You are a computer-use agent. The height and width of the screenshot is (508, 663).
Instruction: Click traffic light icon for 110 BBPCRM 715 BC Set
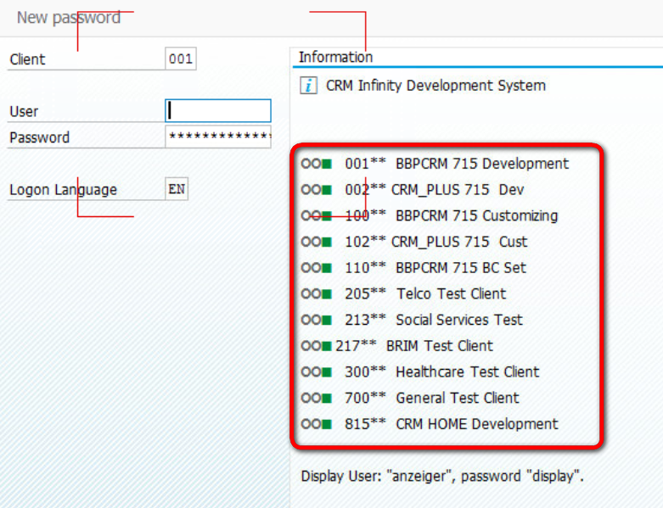point(317,268)
